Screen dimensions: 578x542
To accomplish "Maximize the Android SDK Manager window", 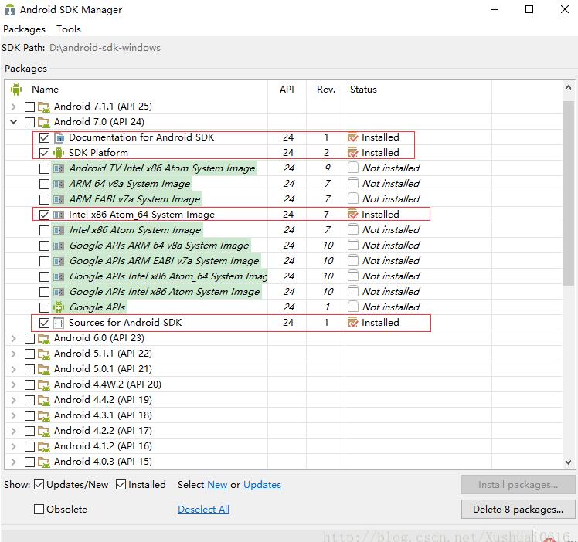I will (x=529, y=9).
